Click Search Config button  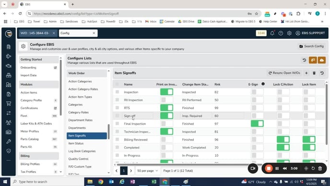312,46
